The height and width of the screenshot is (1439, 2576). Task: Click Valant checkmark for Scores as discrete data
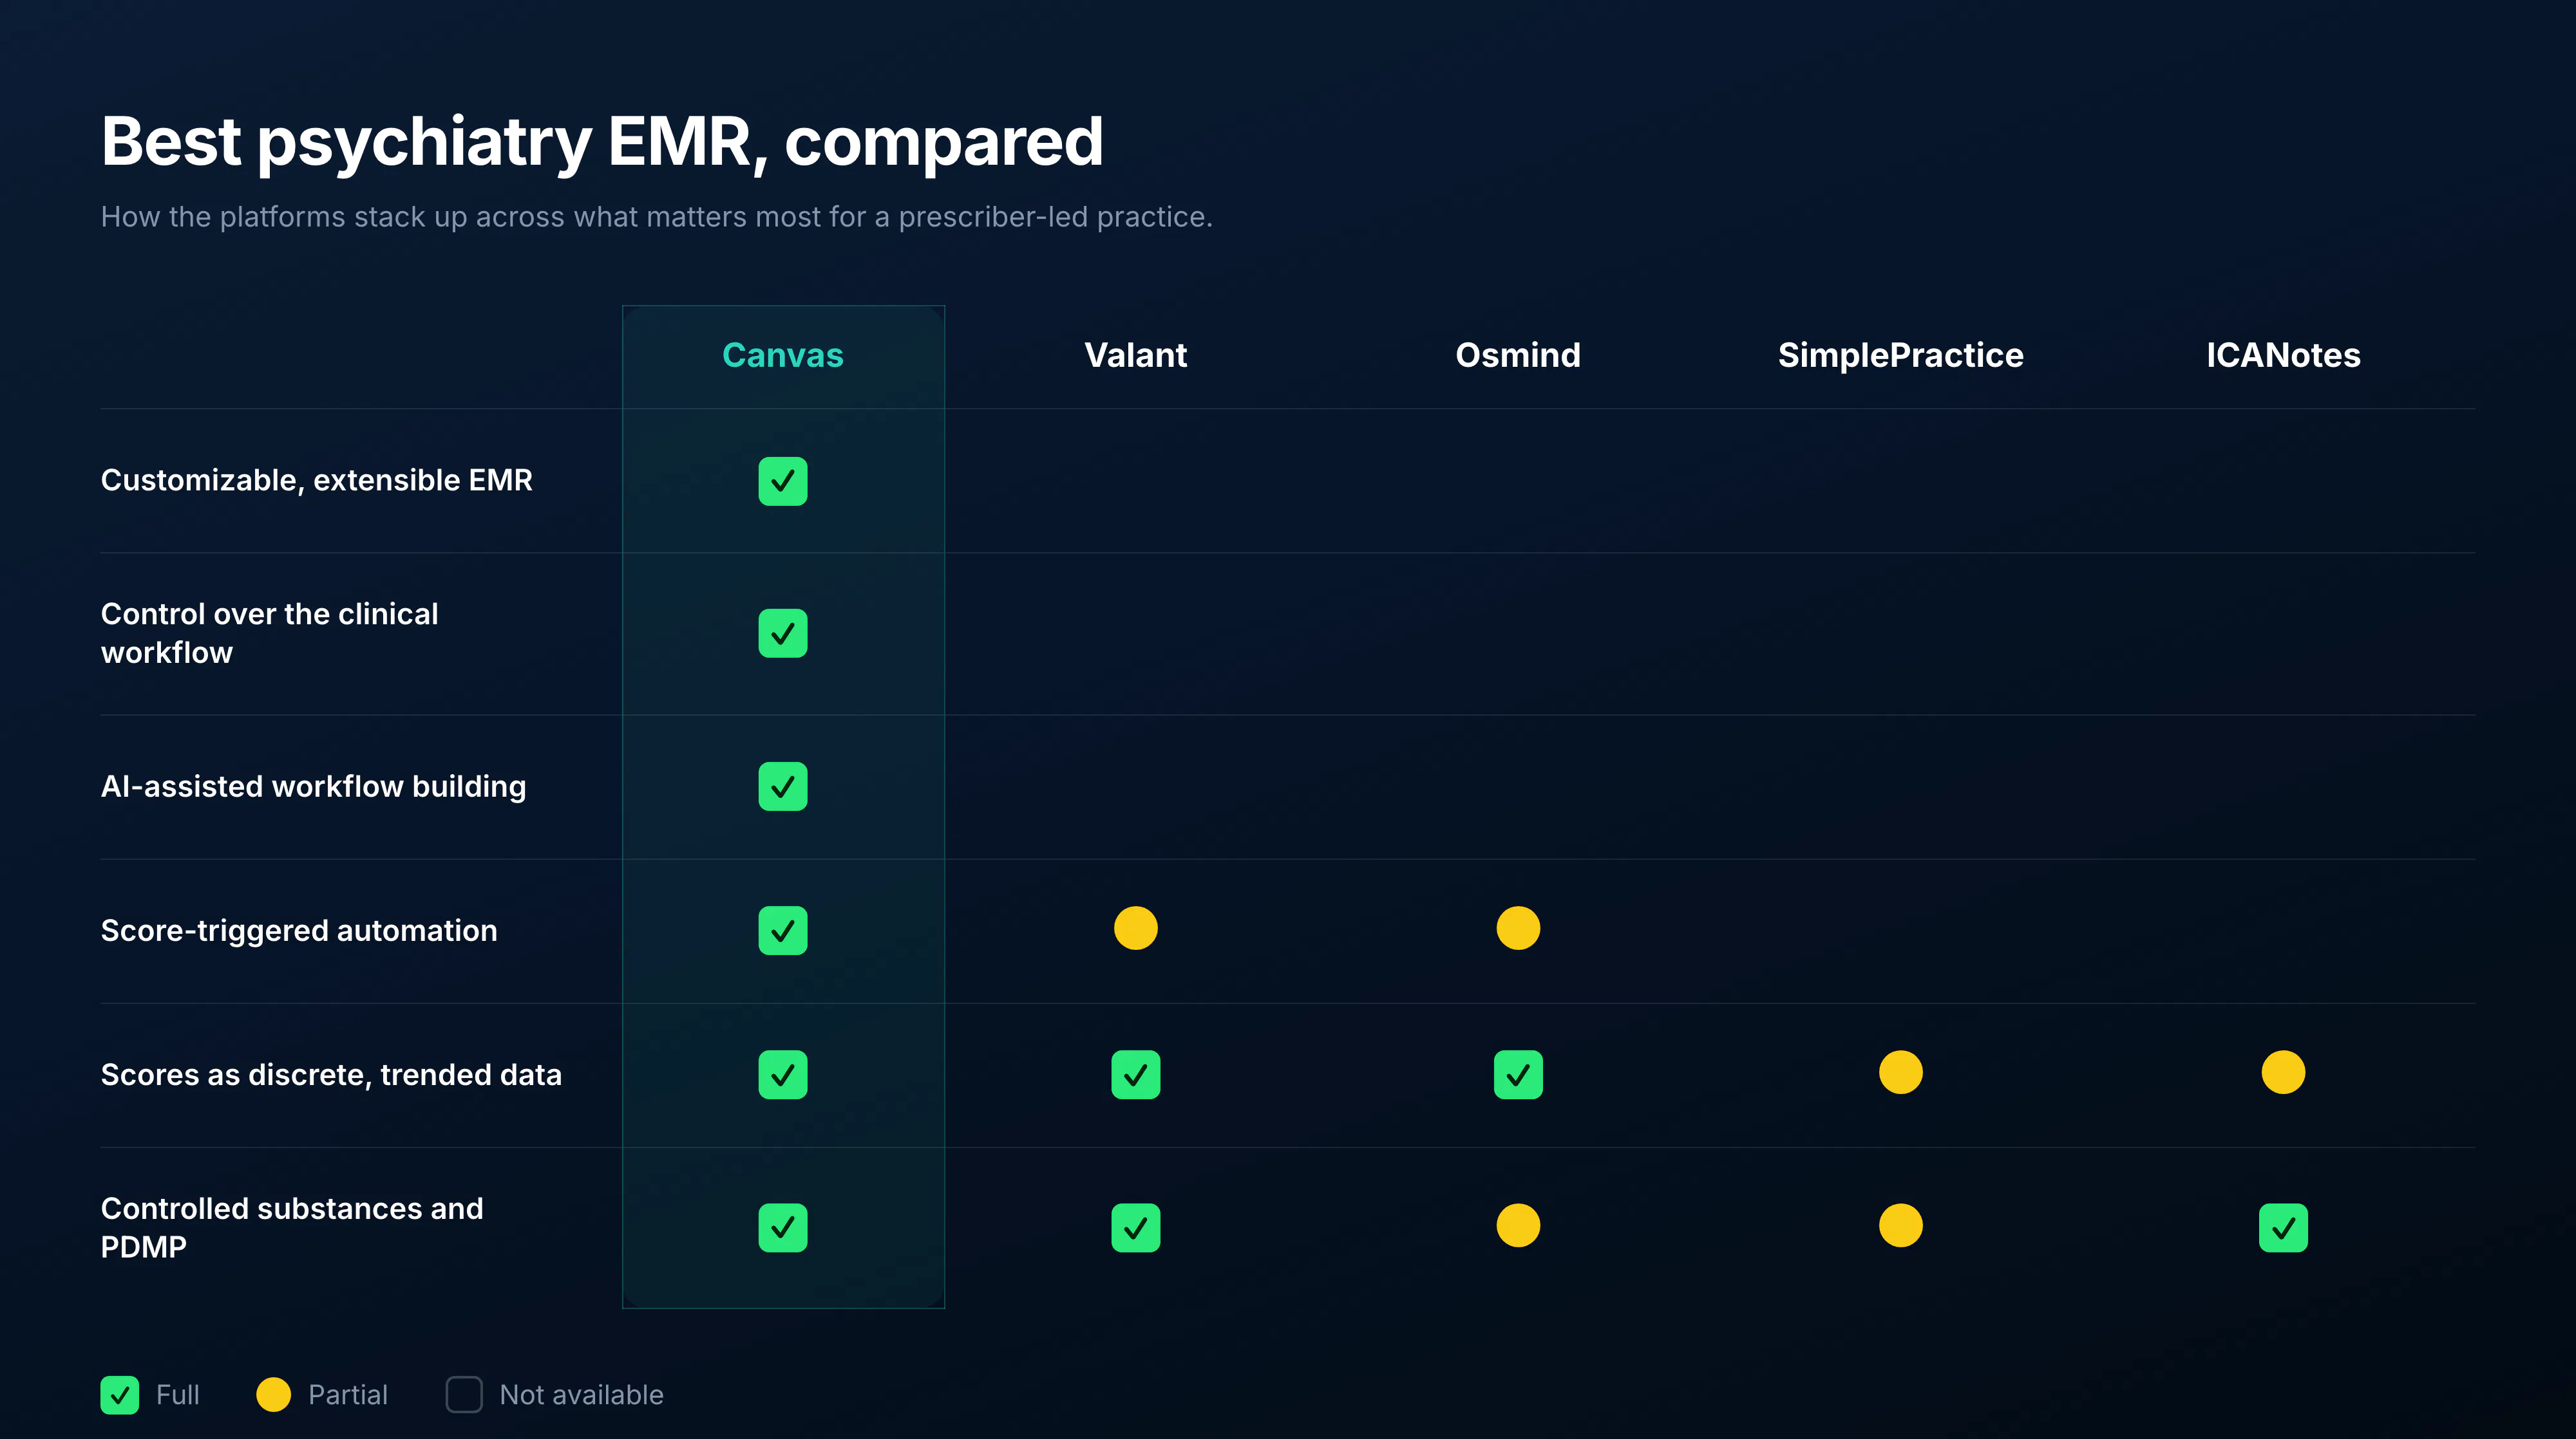coord(1135,1074)
